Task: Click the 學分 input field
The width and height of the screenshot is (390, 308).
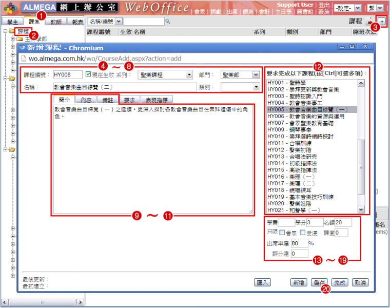Action: click(x=315, y=222)
